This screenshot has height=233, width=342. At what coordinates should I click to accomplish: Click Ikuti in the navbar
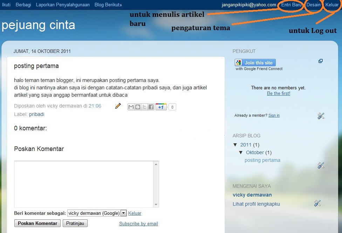point(6,5)
